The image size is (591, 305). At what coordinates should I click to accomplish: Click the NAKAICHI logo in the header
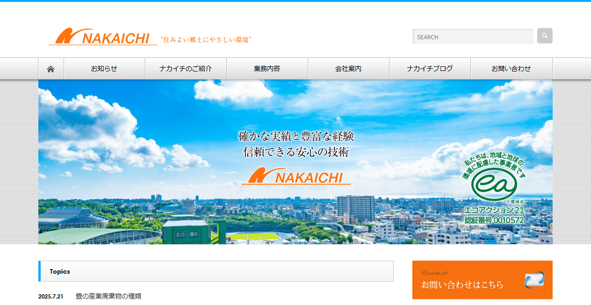[103, 37]
